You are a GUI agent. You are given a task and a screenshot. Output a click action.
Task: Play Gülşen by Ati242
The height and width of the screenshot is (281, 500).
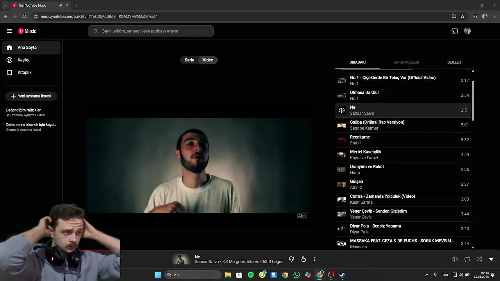coord(403,184)
